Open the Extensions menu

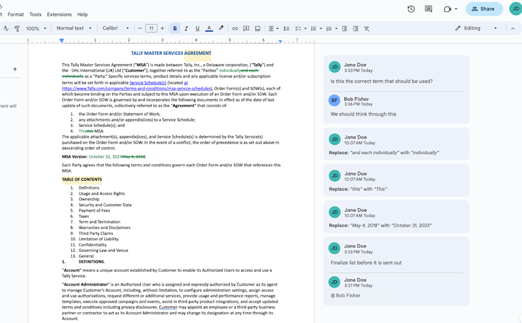[x=59, y=14]
